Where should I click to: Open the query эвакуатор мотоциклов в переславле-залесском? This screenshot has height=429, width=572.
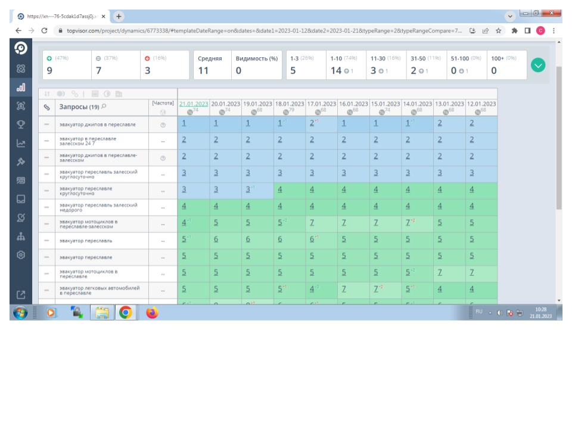(x=89, y=224)
